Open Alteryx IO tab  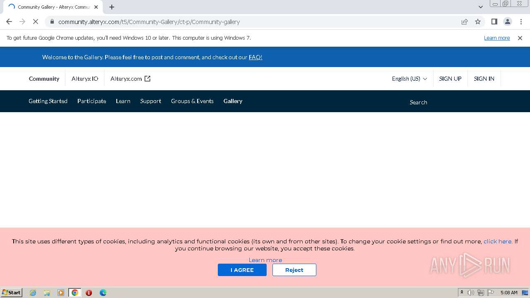click(x=84, y=79)
